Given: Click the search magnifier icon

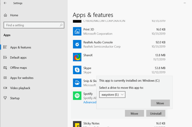Looking at the screenshot, I should 61,25.
